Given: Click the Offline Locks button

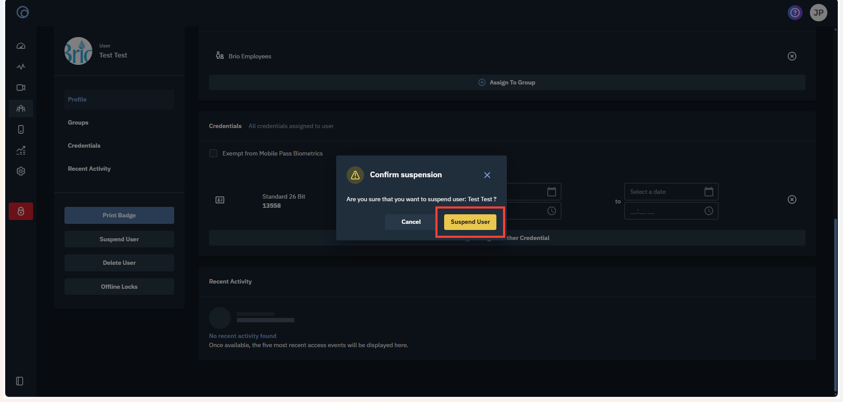Looking at the screenshot, I should pos(119,287).
